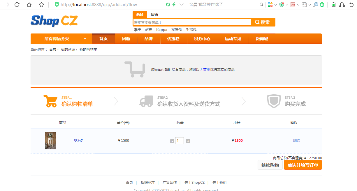Open 品牌 in navigation bar

(x=149, y=39)
